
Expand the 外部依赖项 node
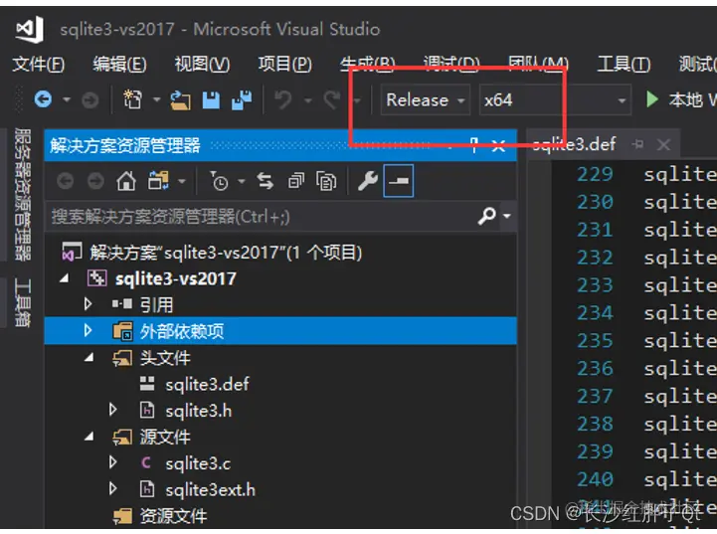coord(89,330)
